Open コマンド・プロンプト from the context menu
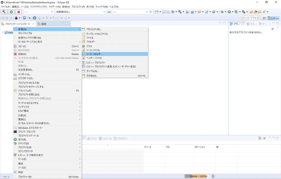 [47, 132]
